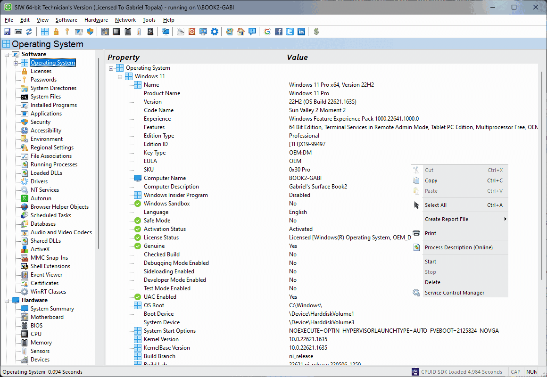The image size is (547, 377).
Task: Open the home page toolbar icon
Action: [x=240, y=32]
